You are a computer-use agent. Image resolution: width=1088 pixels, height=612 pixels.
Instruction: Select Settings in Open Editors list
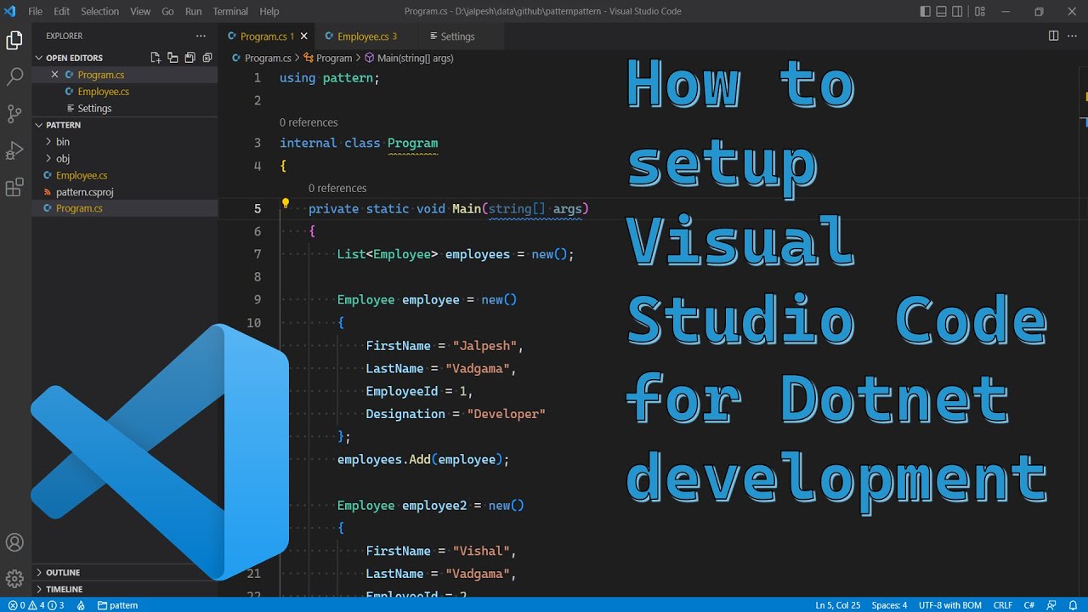tap(124, 108)
